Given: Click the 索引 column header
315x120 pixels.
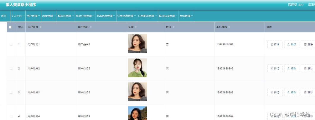Looking at the screenshot, I should (x=21, y=27).
